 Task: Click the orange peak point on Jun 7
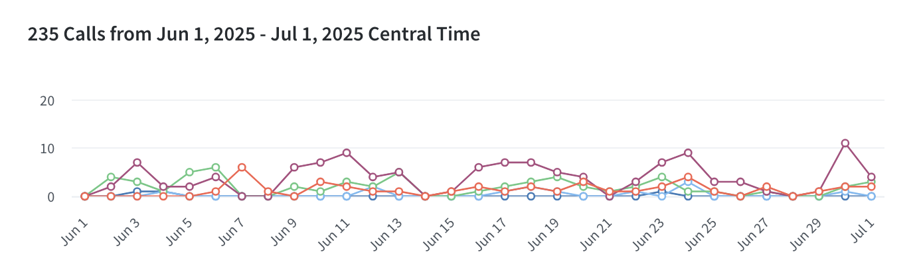click(242, 167)
